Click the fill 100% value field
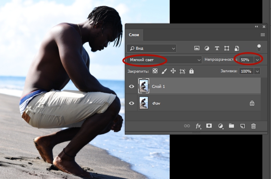The image size is (271, 179). [246, 71]
